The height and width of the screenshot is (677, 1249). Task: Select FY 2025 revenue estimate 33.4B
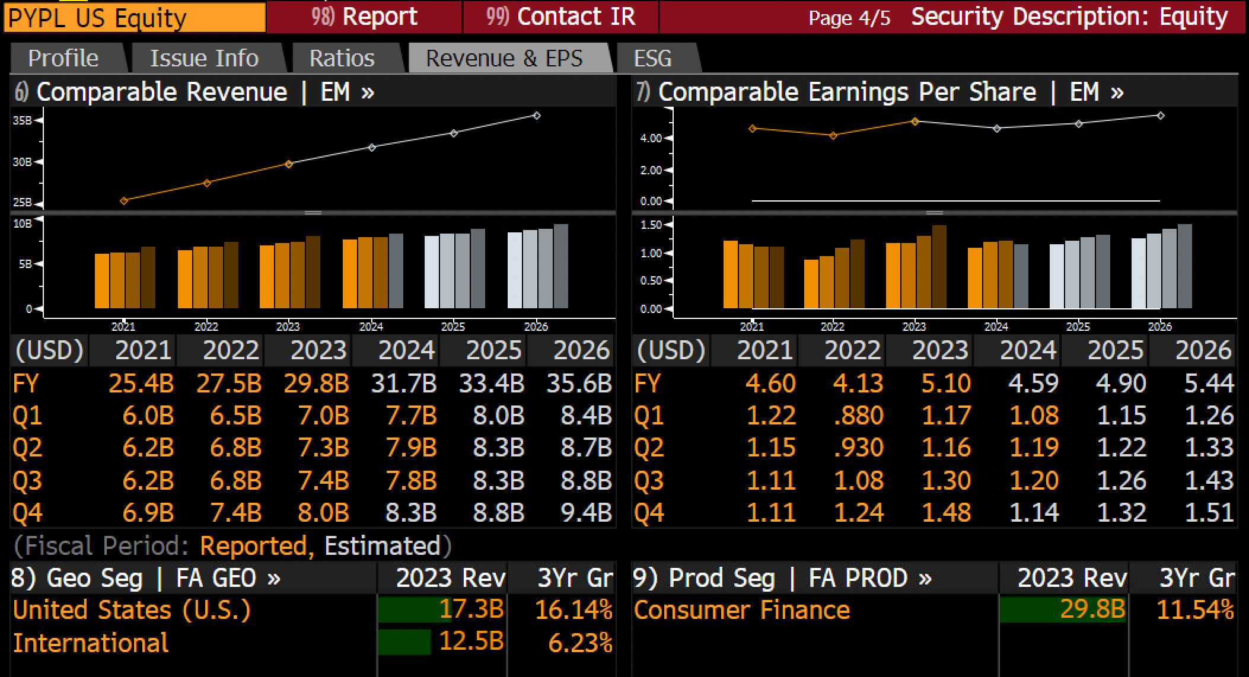click(x=492, y=384)
